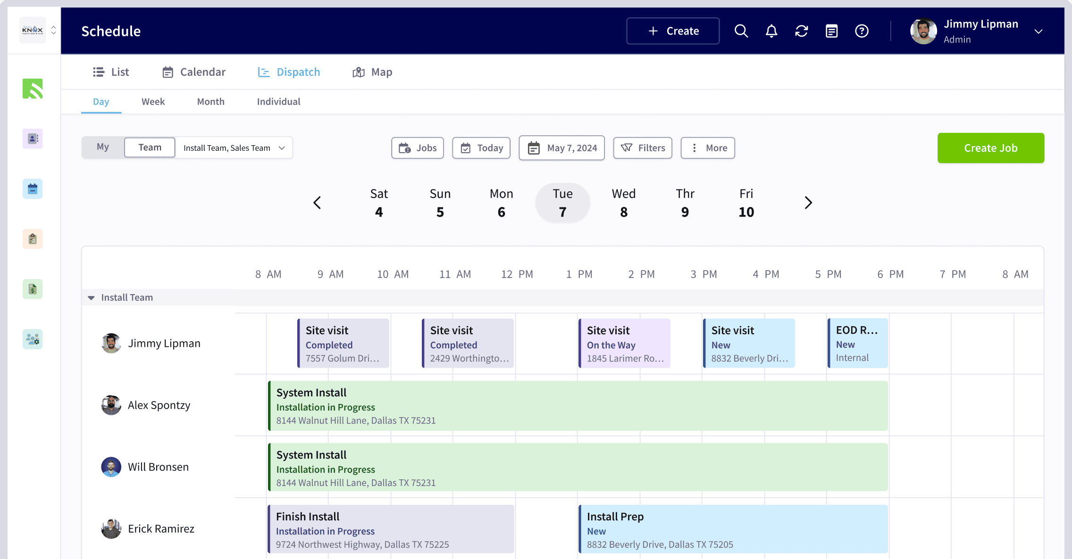Open the contacts sidebar icon
Screen dimensions: 1072x559
click(x=33, y=139)
